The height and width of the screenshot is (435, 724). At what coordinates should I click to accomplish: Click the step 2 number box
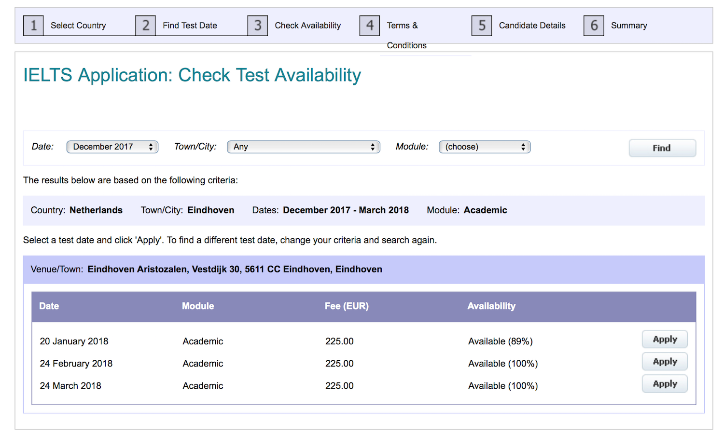coord(145,26)
